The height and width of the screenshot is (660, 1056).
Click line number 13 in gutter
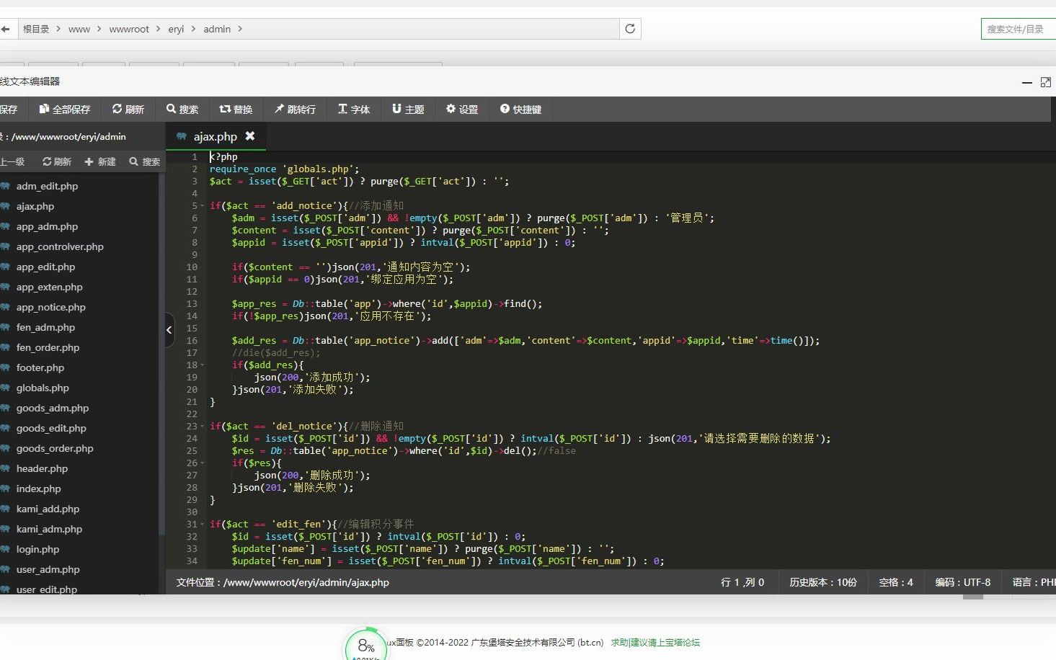click(x=192, y=304)
